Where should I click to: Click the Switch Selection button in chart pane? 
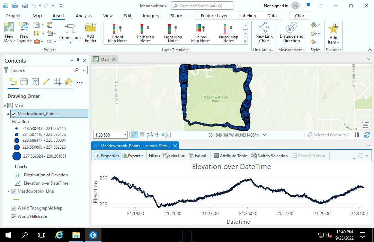coord(269,156)
